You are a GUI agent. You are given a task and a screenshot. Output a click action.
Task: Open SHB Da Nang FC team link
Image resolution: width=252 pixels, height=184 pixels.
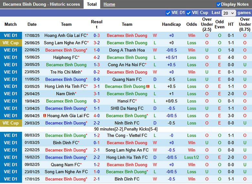[x=127, y=108]
